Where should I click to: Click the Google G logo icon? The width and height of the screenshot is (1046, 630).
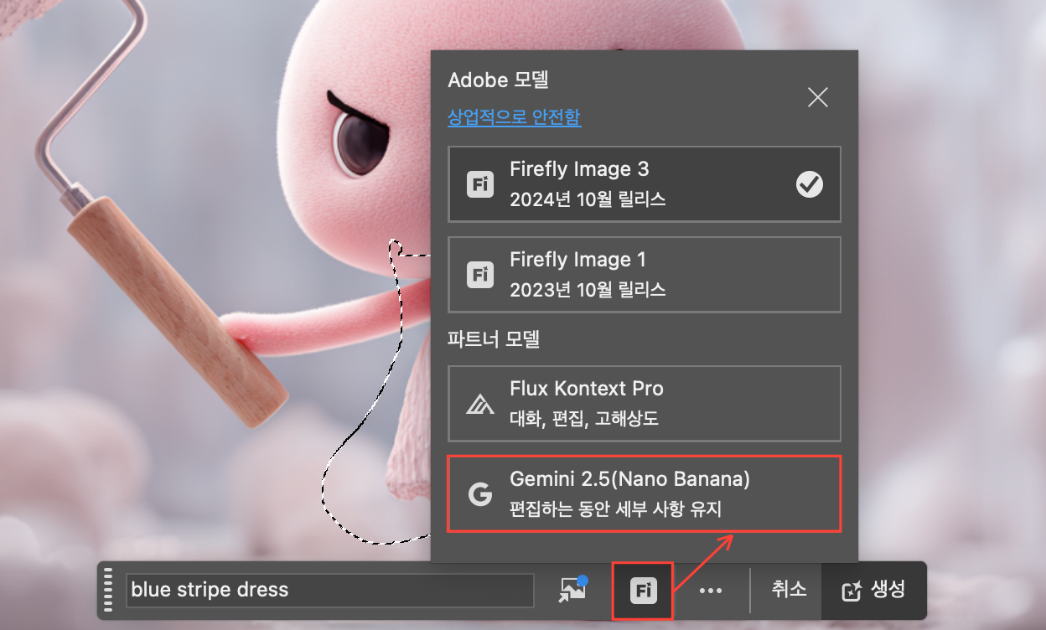[480, 494]
